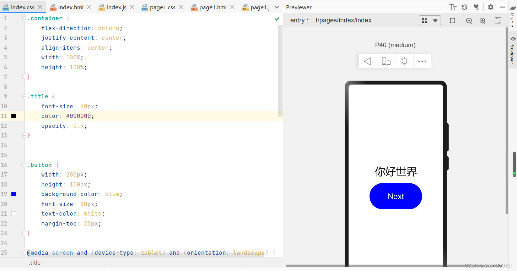The image size is (517, 271).
Task: Zoom in the preview
Action: click(x=483, y=21)
